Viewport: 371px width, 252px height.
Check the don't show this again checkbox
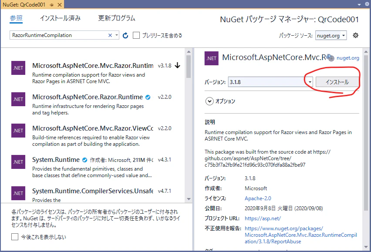pos(15,237)
